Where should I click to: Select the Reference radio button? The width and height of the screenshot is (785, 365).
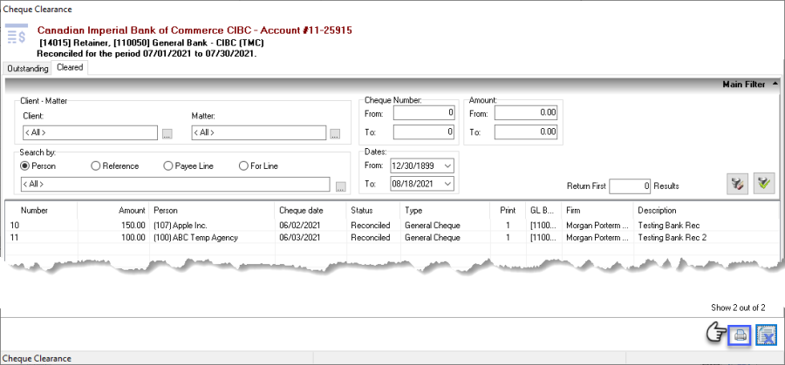(114, 166)
